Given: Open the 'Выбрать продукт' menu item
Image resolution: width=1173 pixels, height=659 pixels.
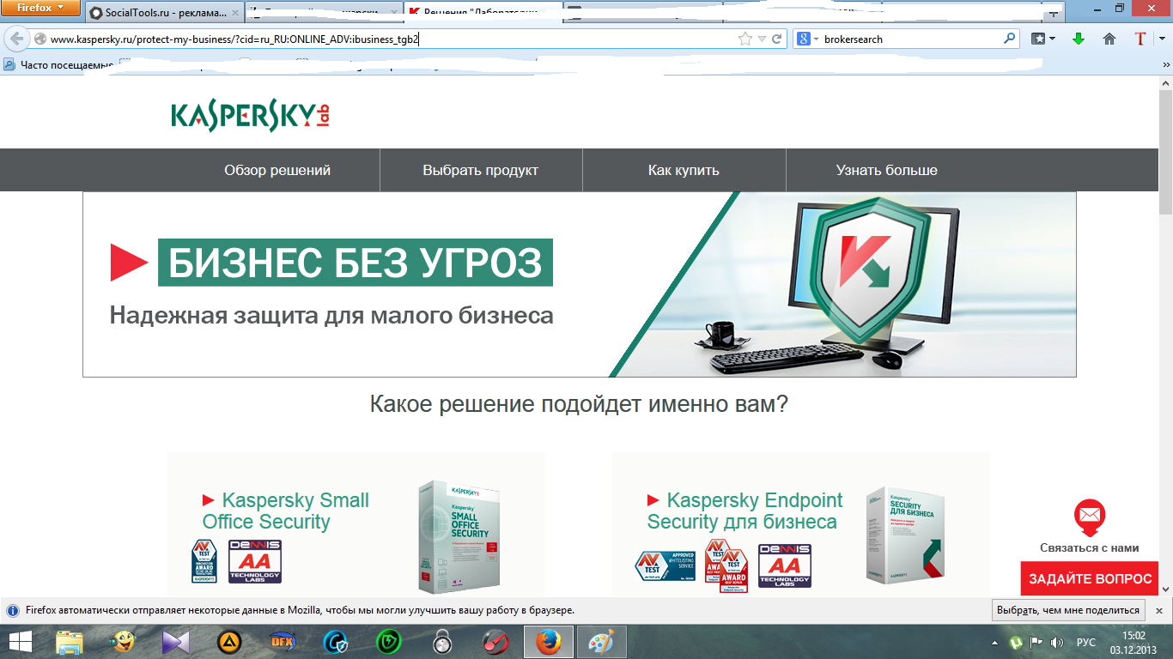Looking at the screenshot, I should click(481, 170).
